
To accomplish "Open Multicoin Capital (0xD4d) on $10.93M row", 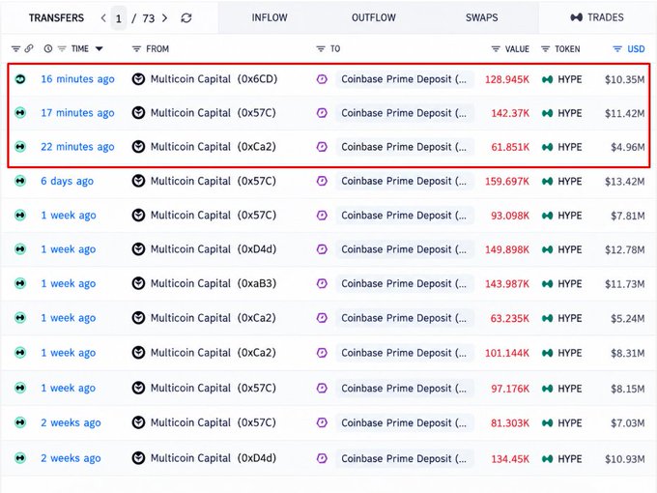I will (x=214, y=458).
